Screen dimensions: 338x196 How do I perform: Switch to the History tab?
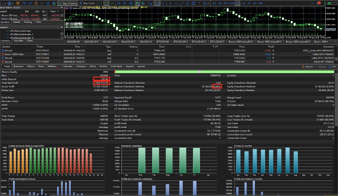[x=31, y=66]
